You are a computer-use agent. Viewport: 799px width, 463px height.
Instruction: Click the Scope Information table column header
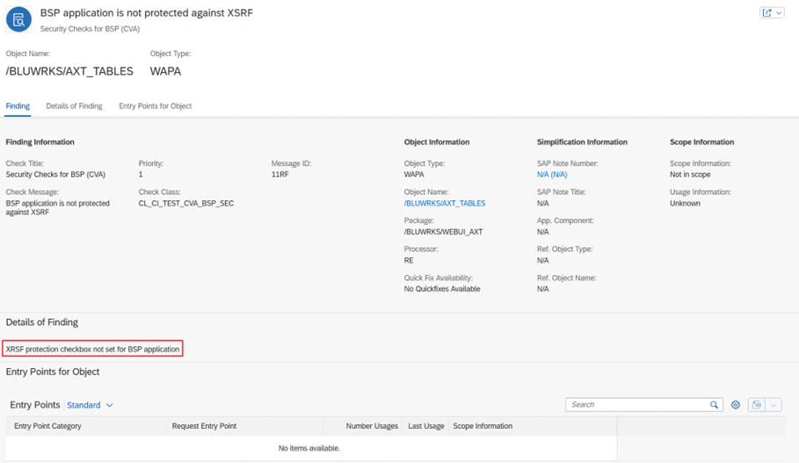tap(483, 426)
